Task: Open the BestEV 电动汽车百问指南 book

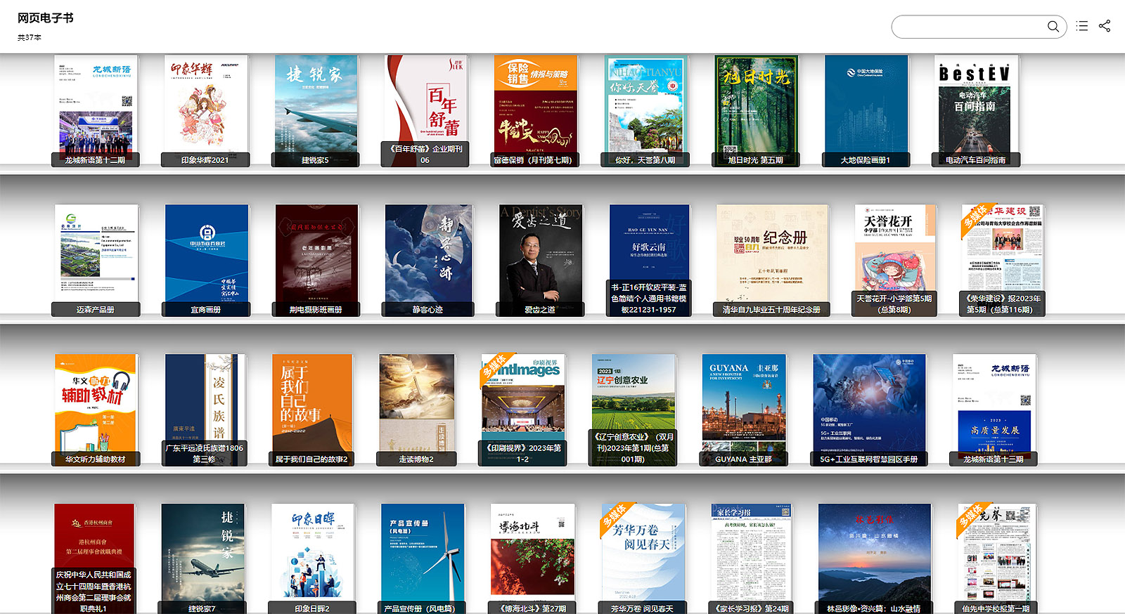Action: [976, 105]
